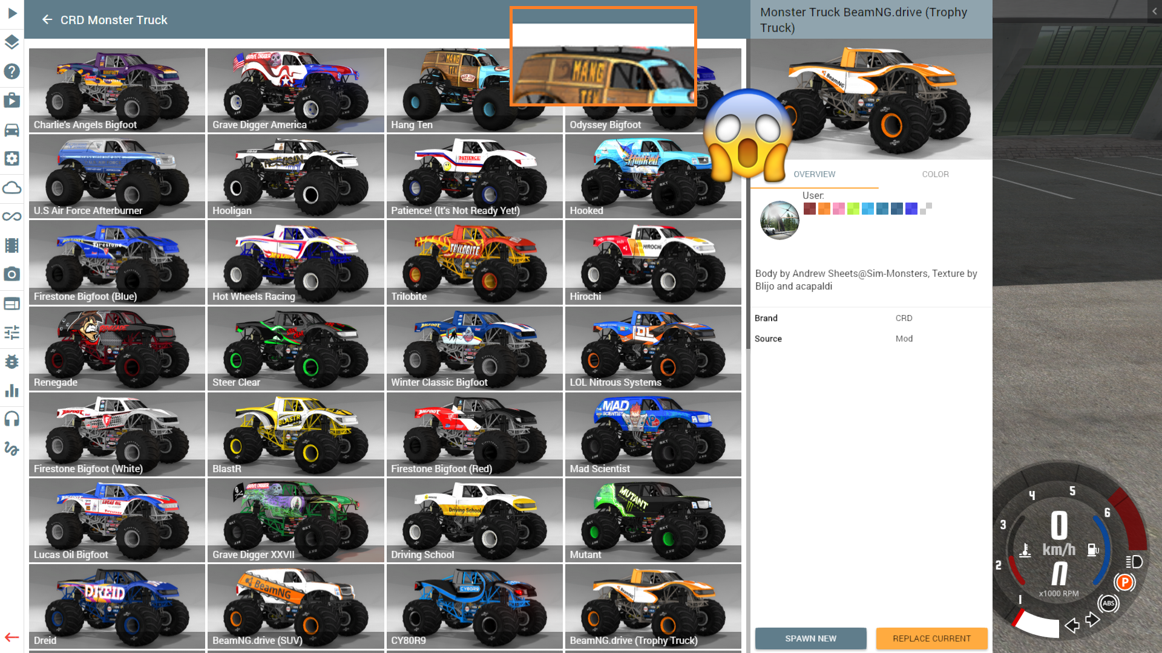Select the Hirochi truck

pos(653,262)
